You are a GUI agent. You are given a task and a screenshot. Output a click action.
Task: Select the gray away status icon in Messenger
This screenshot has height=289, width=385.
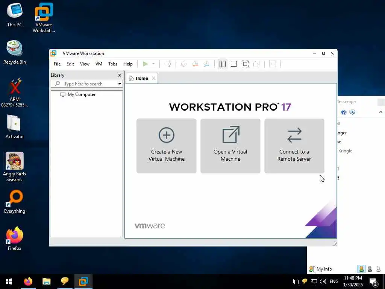tap(370, 269)
